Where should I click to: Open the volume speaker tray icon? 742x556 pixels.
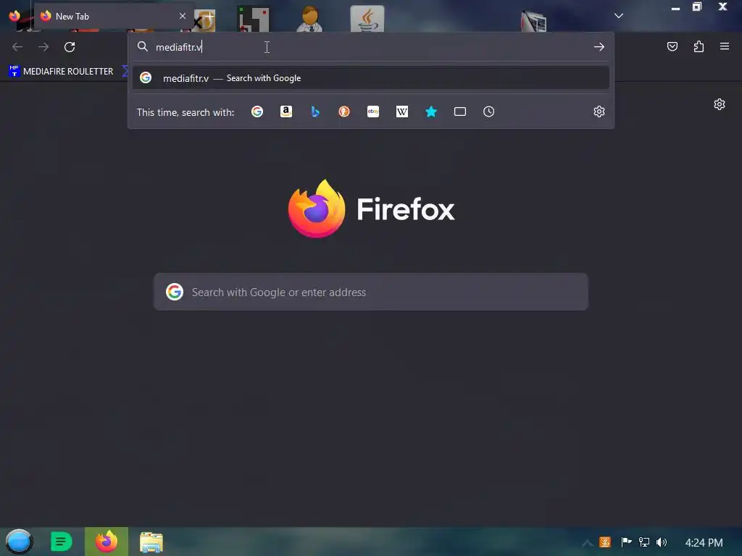pos(662,542)
